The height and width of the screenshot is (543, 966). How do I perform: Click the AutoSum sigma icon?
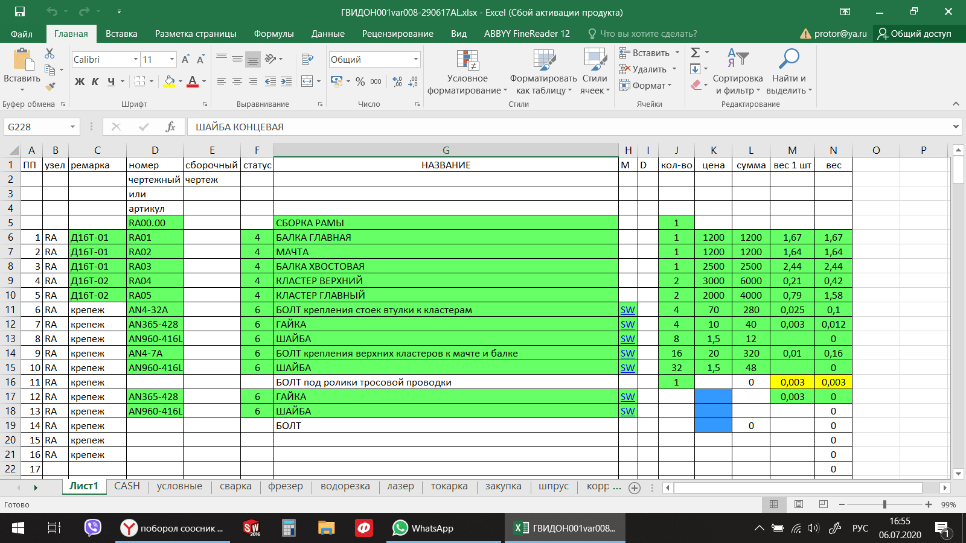696,52
